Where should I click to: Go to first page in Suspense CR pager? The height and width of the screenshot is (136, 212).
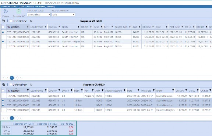(x=3, y=118)
